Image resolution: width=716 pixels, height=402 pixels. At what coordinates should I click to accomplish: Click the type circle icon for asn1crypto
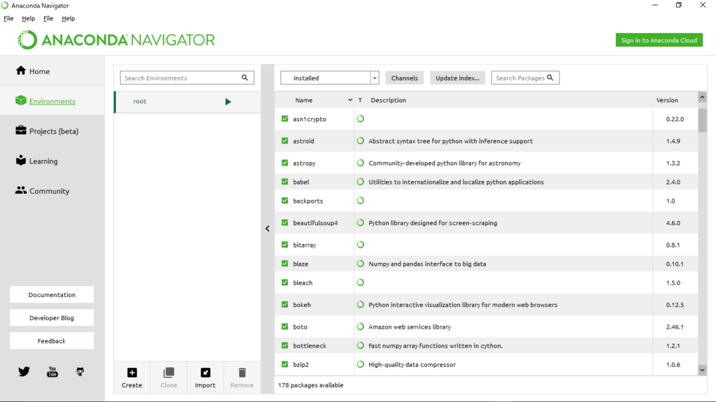[360, 119]
